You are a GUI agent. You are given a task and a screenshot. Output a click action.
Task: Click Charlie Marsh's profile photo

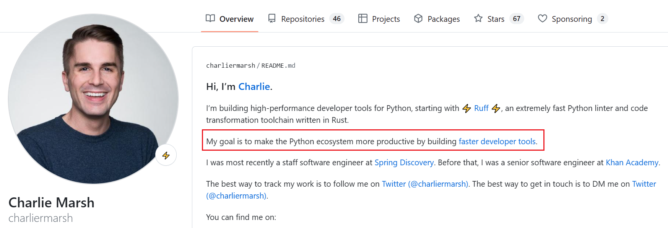click(93, 99)
